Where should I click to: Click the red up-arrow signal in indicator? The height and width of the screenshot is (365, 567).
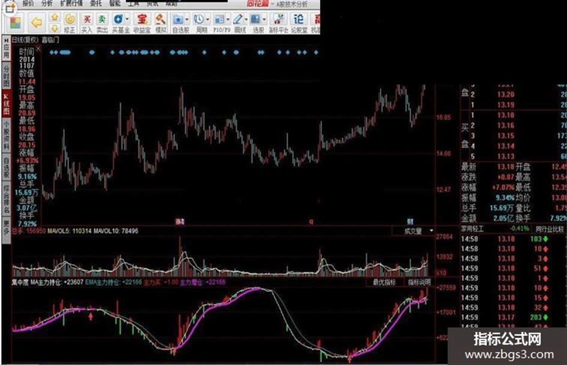tap(91, 316)
